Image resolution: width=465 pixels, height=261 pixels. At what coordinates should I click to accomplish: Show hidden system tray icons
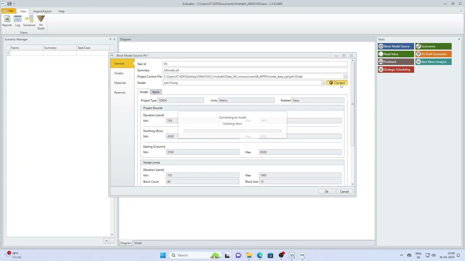(401, 255)
